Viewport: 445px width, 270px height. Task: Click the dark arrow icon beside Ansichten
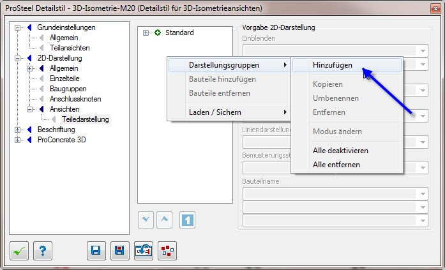click(x=41, y=109)
